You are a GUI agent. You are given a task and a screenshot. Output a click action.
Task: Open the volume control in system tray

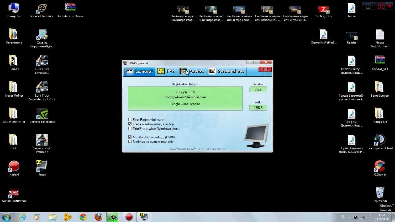(x=369, y=217)
